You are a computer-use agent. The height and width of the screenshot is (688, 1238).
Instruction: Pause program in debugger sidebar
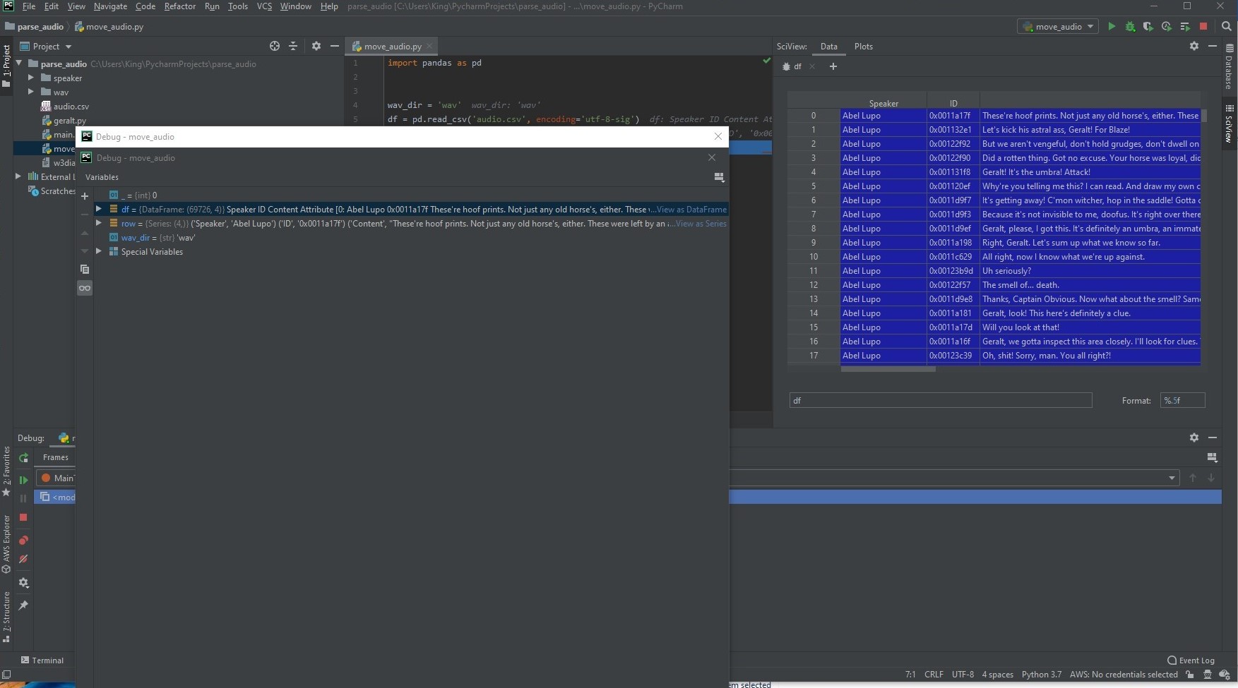pos(23,498)
